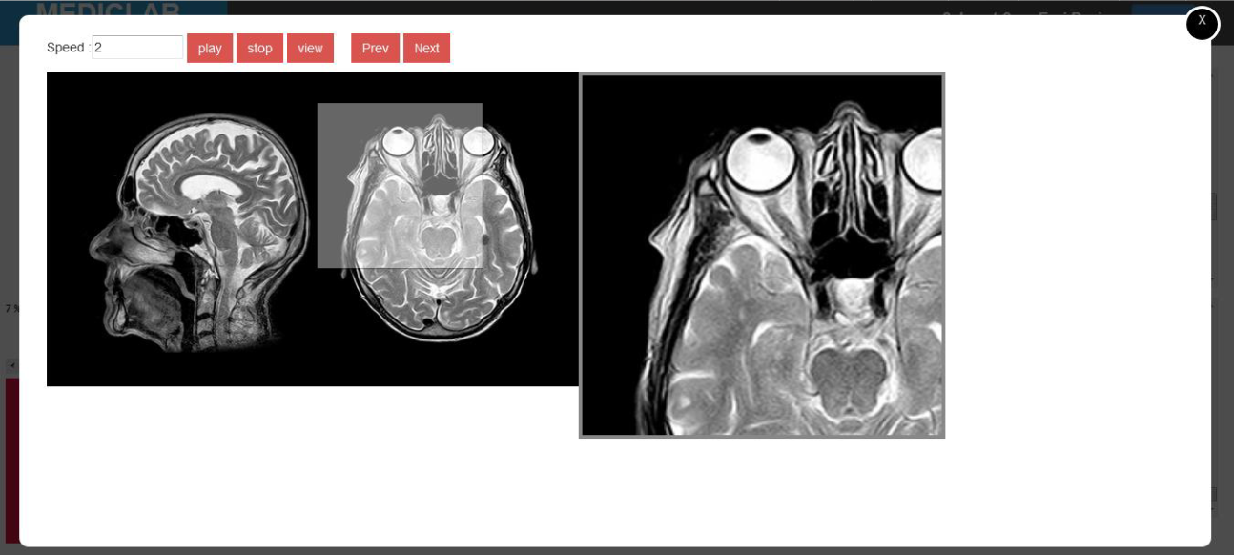Image resolution: width=1234 pixels, height=555 pixels.
Task: Click the view button
Action: click(x=310, y=48)
